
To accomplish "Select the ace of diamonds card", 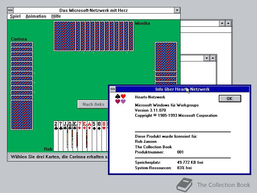I will [90, 136].
